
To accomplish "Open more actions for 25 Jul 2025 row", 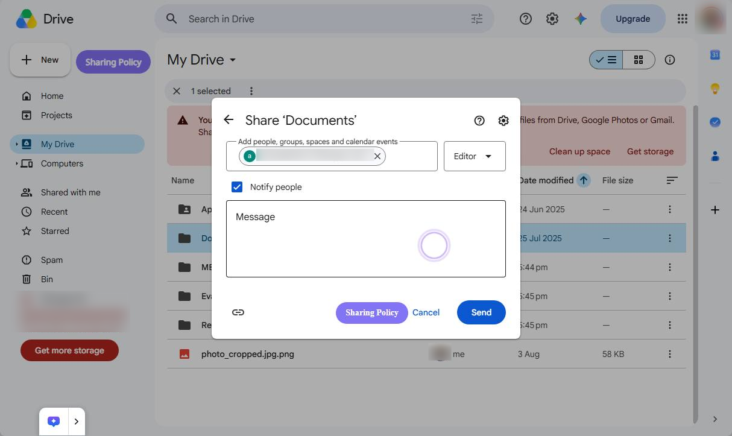I will [x=669, y=238].
